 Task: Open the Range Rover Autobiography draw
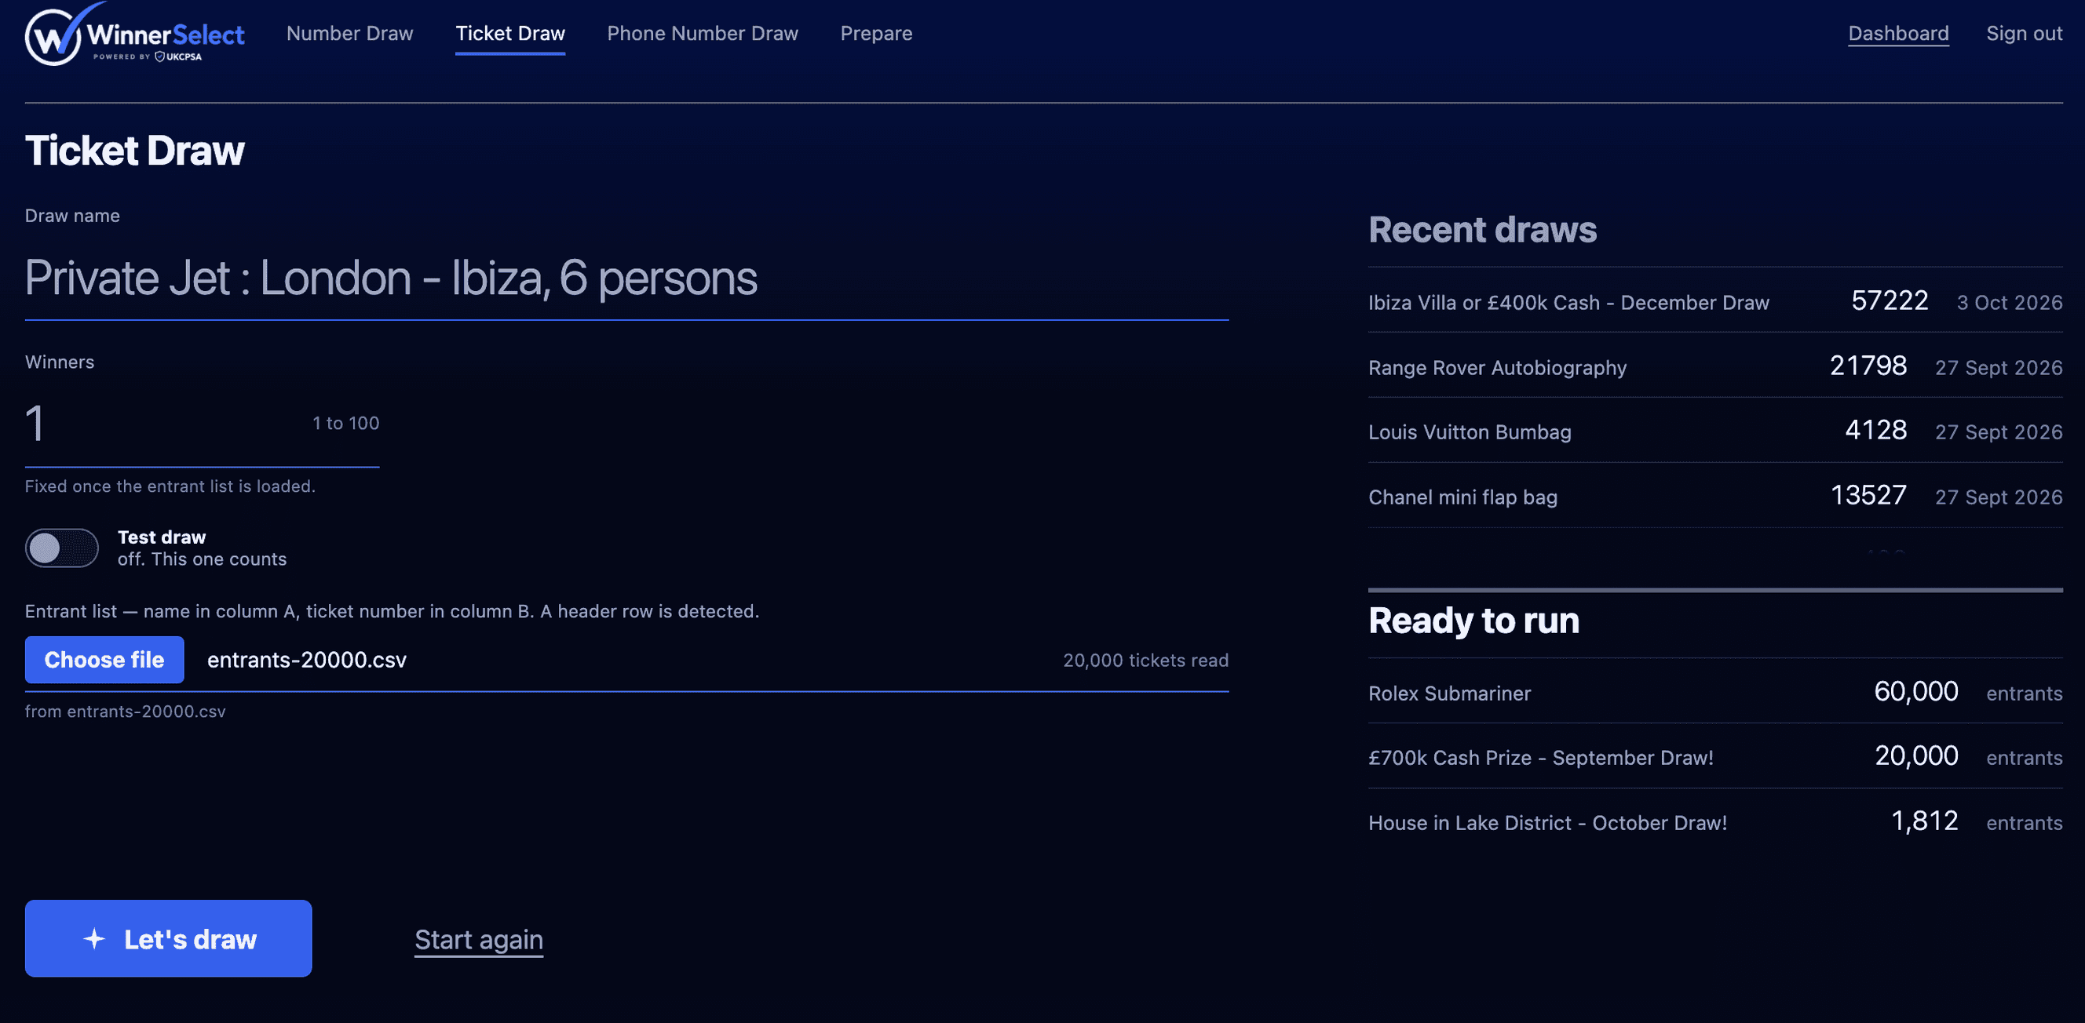point(1715,366)
